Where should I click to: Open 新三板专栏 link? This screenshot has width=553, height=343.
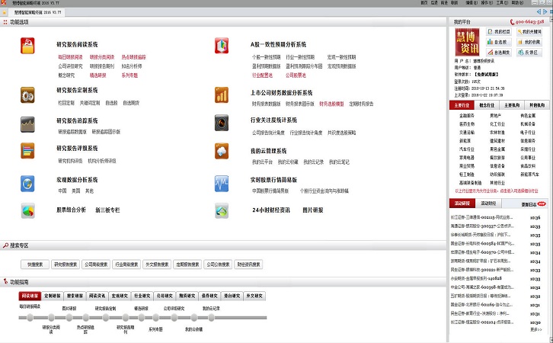click(107, 210)
